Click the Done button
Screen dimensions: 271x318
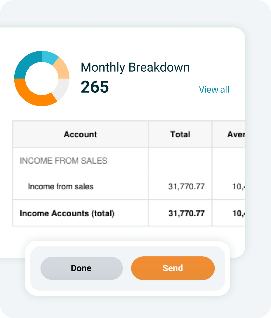pyautogui.click(x=81, y=268)
